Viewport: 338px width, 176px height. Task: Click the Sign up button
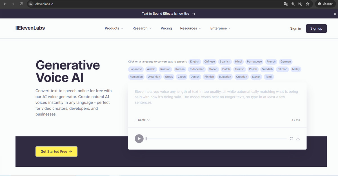316,28
